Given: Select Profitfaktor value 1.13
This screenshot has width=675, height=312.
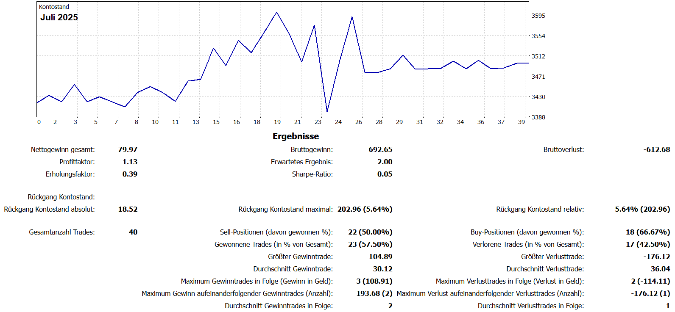Looking at the screenshot, I should [130, 162].
